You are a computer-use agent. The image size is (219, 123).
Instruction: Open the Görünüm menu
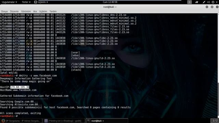26,11
